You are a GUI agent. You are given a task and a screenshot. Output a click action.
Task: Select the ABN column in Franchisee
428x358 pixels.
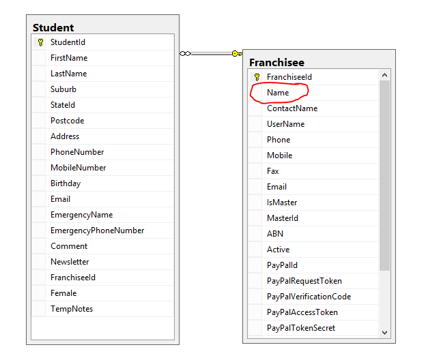tap(275, 234)
